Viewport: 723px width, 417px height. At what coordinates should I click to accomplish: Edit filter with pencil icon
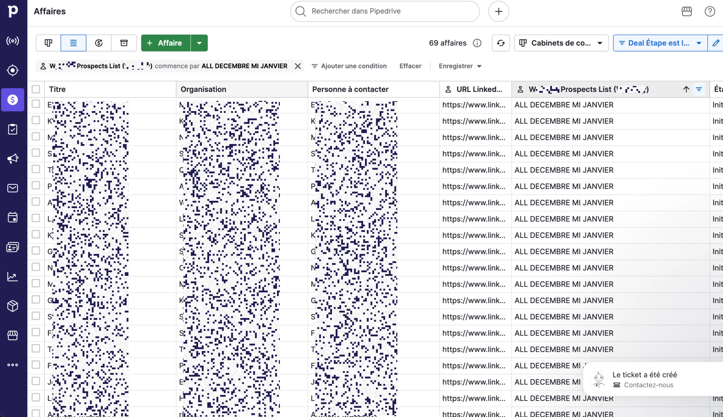pyautogui.click(x=715, y=43)
